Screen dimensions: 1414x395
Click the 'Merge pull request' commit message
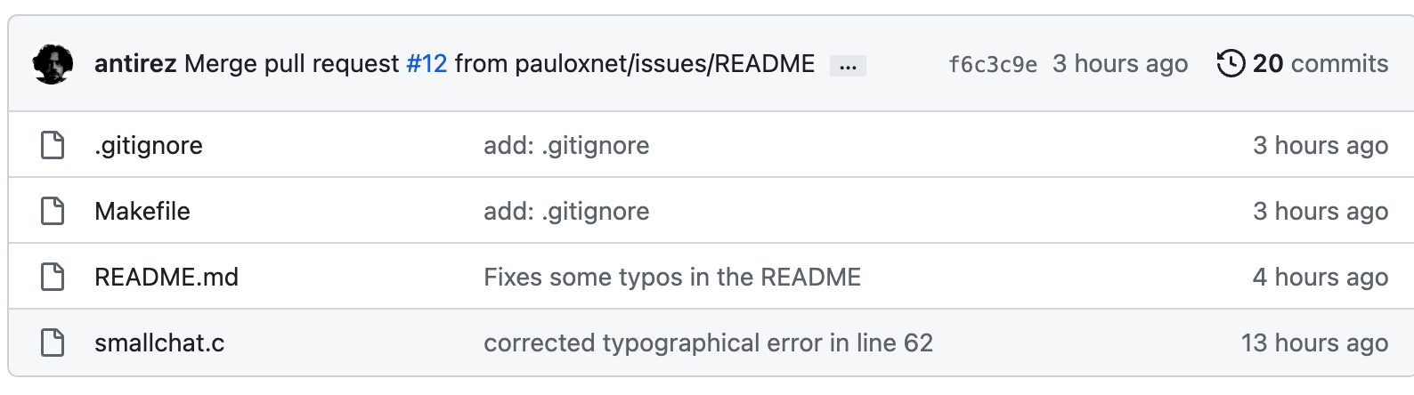pyautogui.click(x=292, y=64)
